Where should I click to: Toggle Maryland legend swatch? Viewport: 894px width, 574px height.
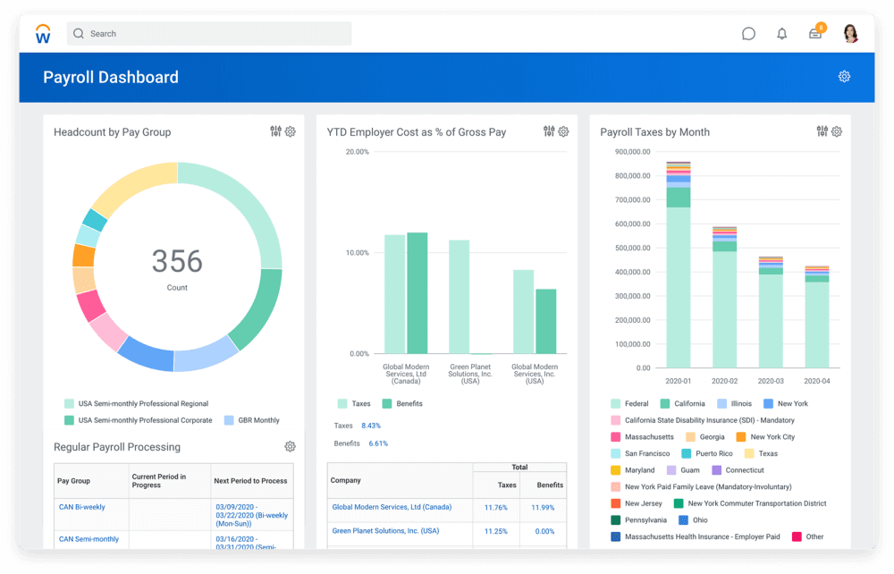[x=615, y=470]
